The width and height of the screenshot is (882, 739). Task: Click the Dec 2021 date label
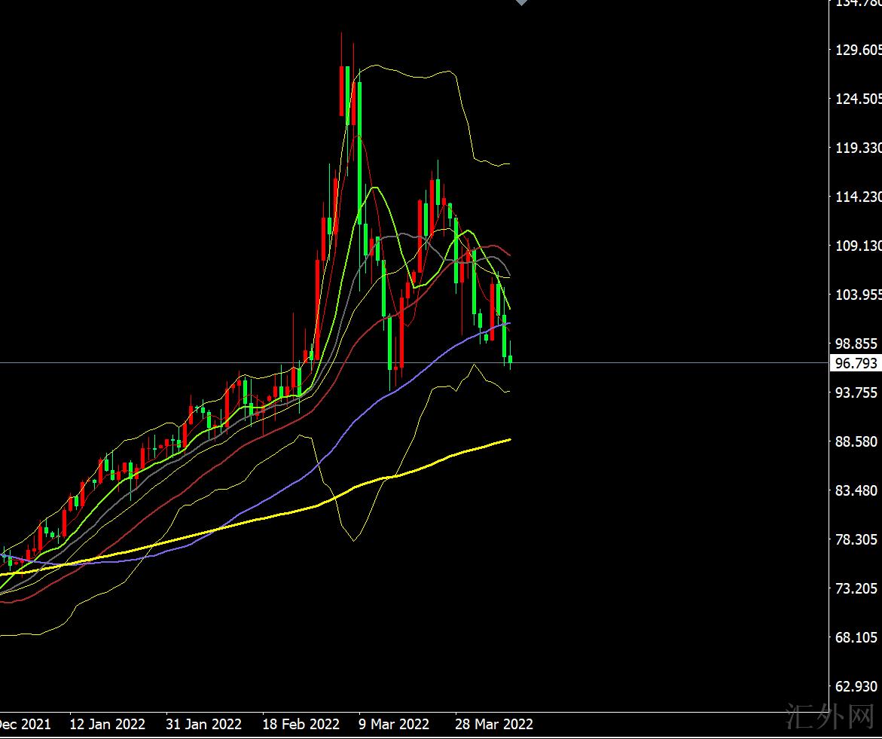coord(25,724)
